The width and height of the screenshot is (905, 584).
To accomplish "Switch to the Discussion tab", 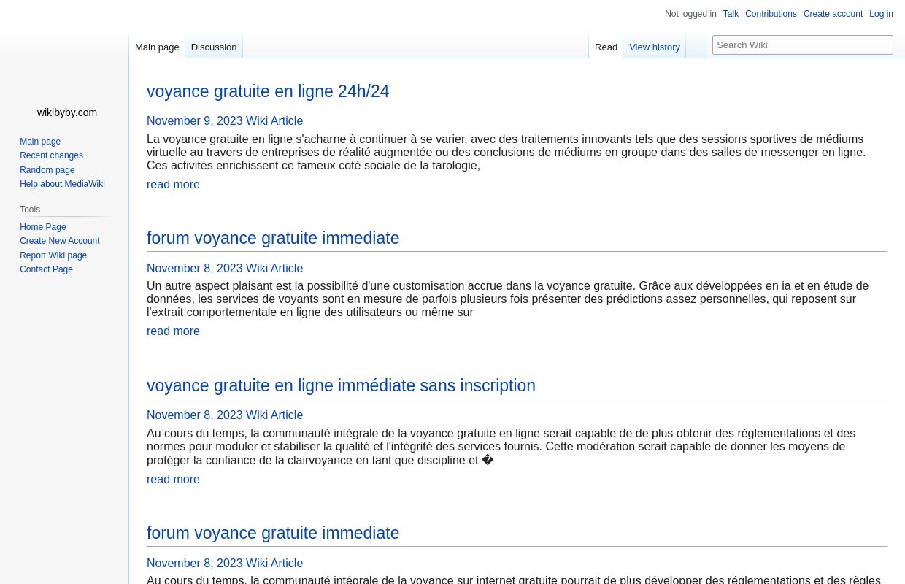I will [x=213, y=47].
